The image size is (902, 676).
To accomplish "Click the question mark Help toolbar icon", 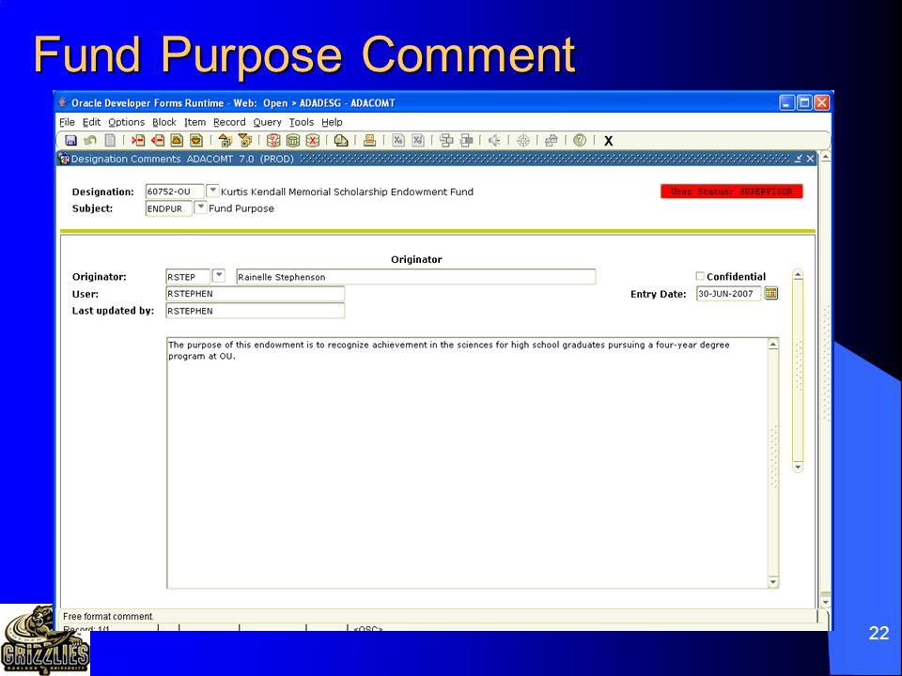I will point(580,140).
